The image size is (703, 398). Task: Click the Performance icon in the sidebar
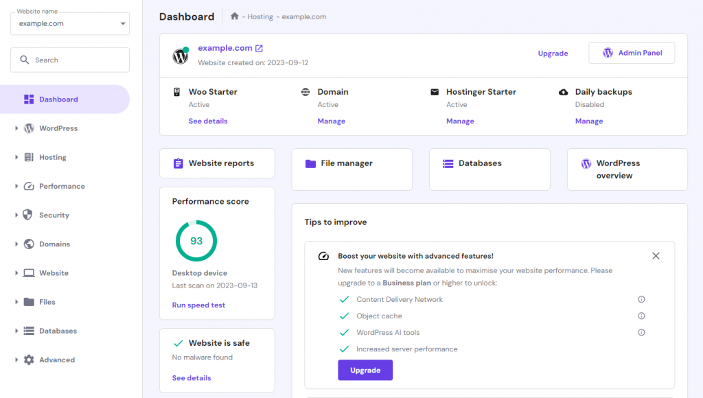tap(30, 186)
